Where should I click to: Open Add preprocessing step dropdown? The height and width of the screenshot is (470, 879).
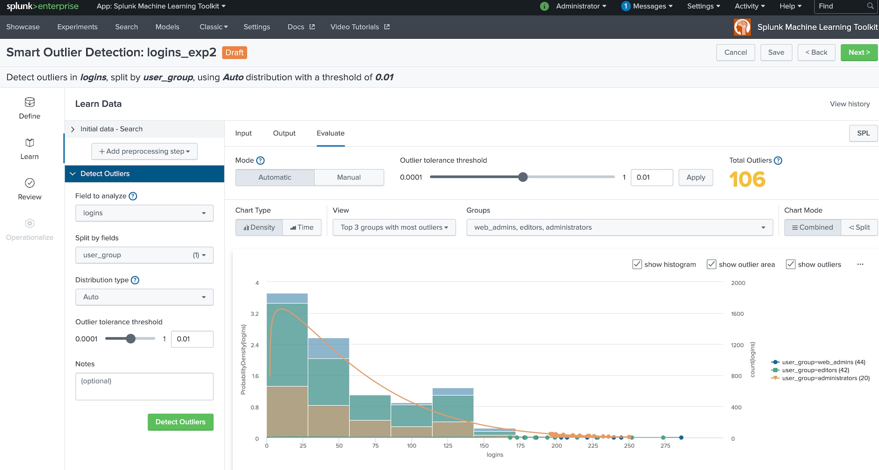pyautogui.click(x=144, y=152)
